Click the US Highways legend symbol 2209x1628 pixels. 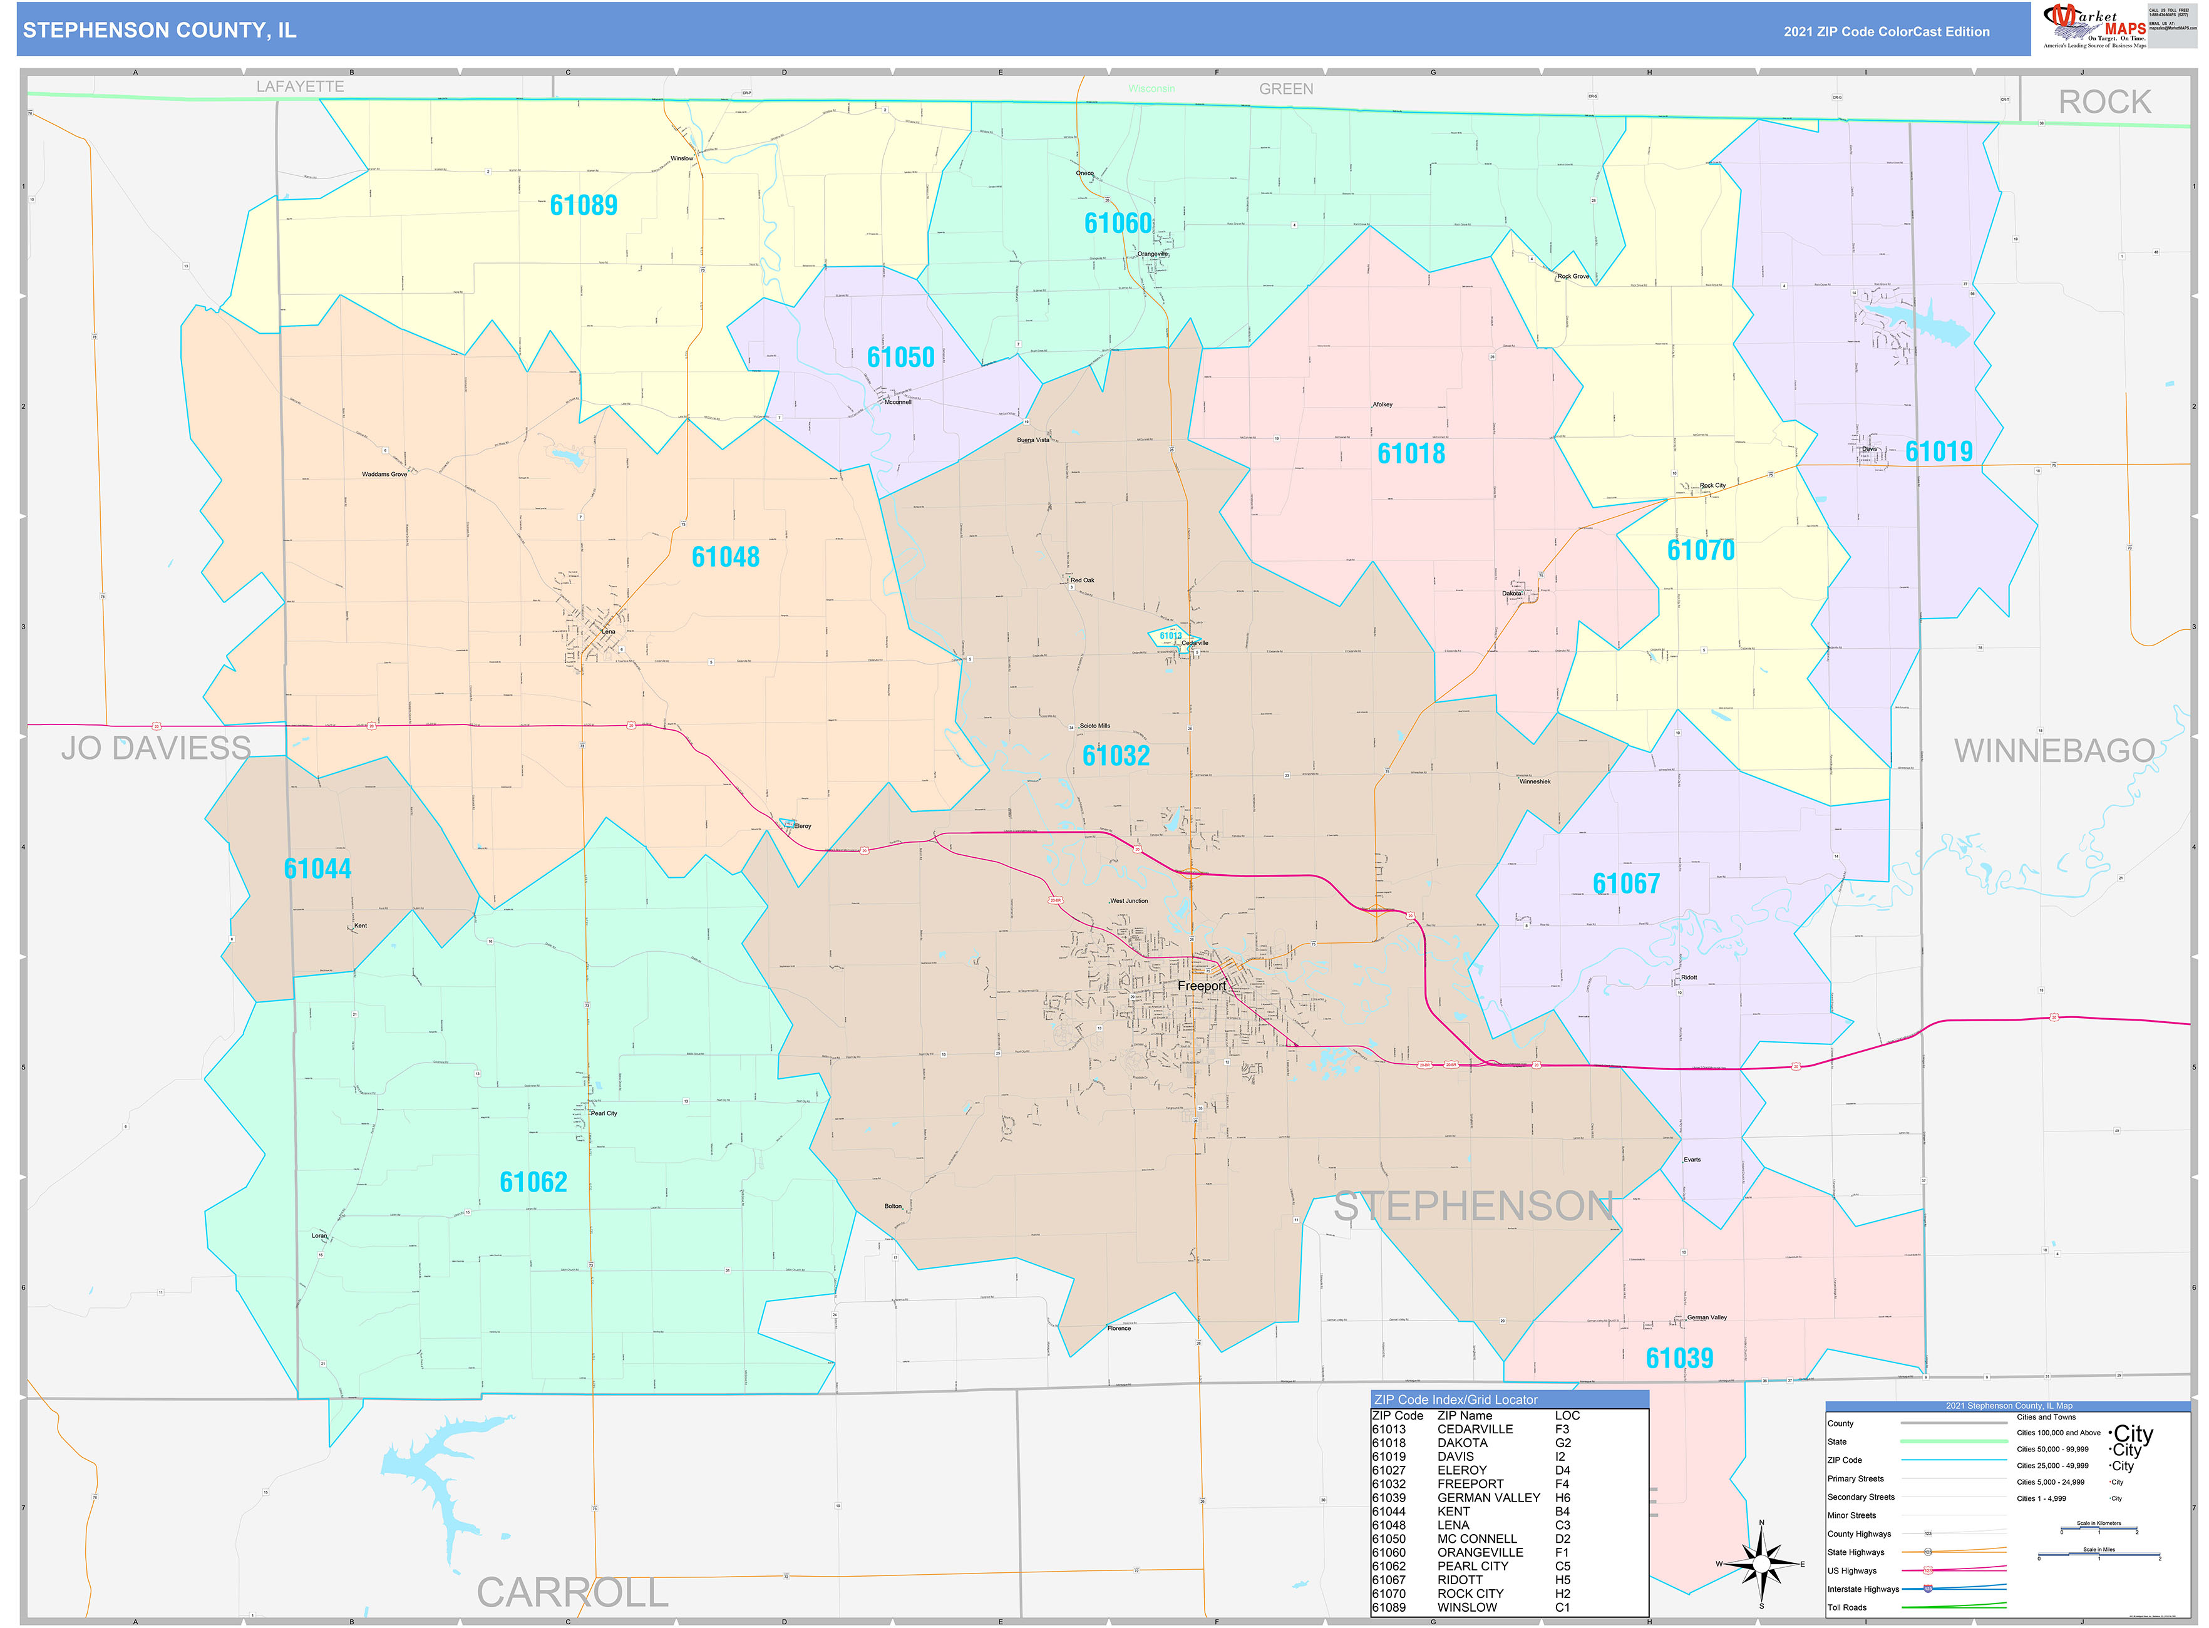[x=1928, y=1572]
